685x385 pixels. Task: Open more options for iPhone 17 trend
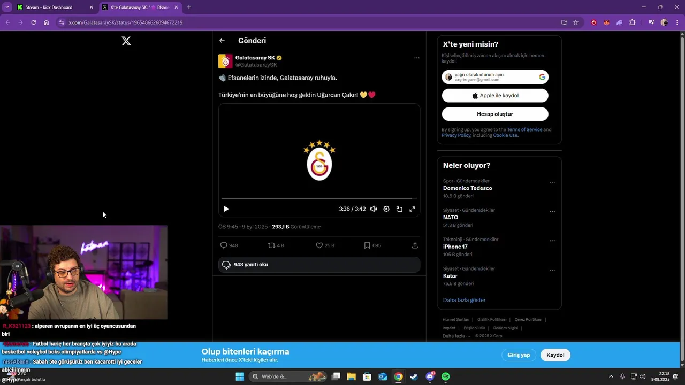552,241
